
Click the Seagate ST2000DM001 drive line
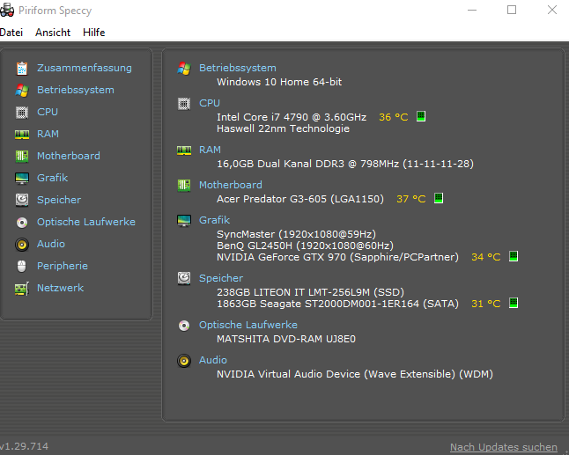click(338, 304)
